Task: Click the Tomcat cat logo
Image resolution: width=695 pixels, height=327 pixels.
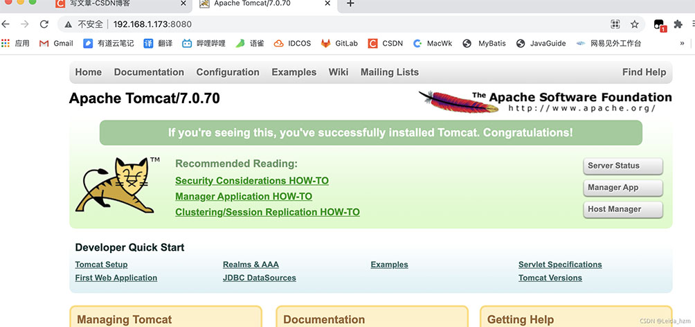Action: (x=114, y=185)
